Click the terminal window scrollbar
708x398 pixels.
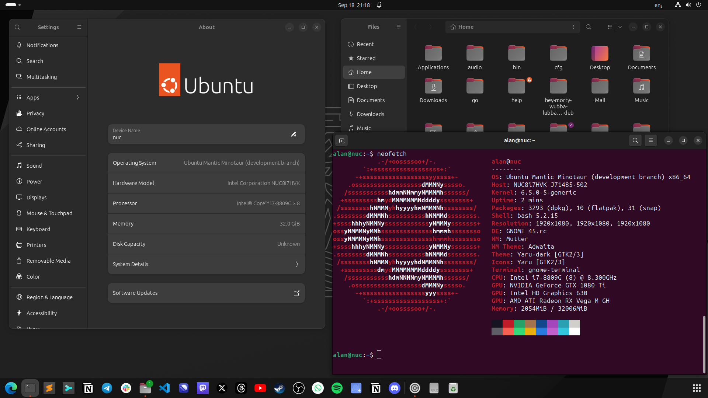[704, 344]
